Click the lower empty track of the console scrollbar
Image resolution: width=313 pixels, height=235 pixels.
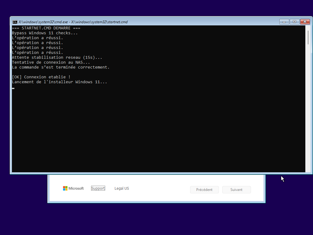(308, 122)
